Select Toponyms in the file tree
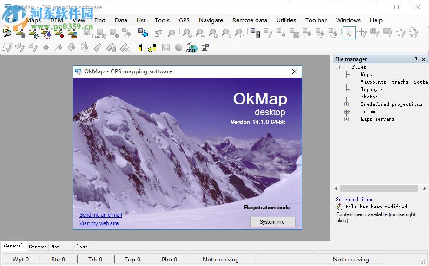 pyautogui.click(x=372, y=90)
